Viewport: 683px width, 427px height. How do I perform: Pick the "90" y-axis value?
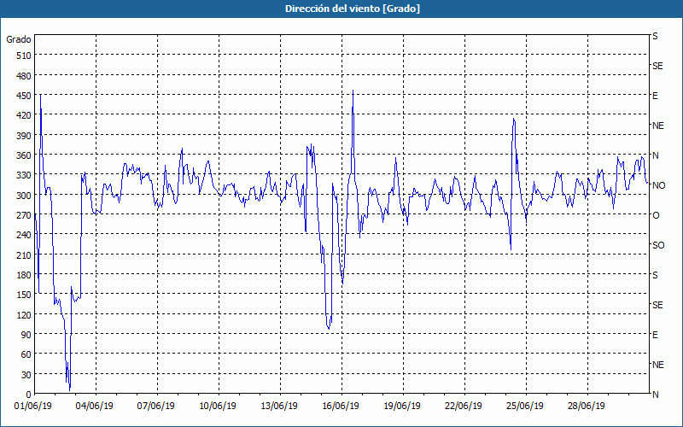26,335
